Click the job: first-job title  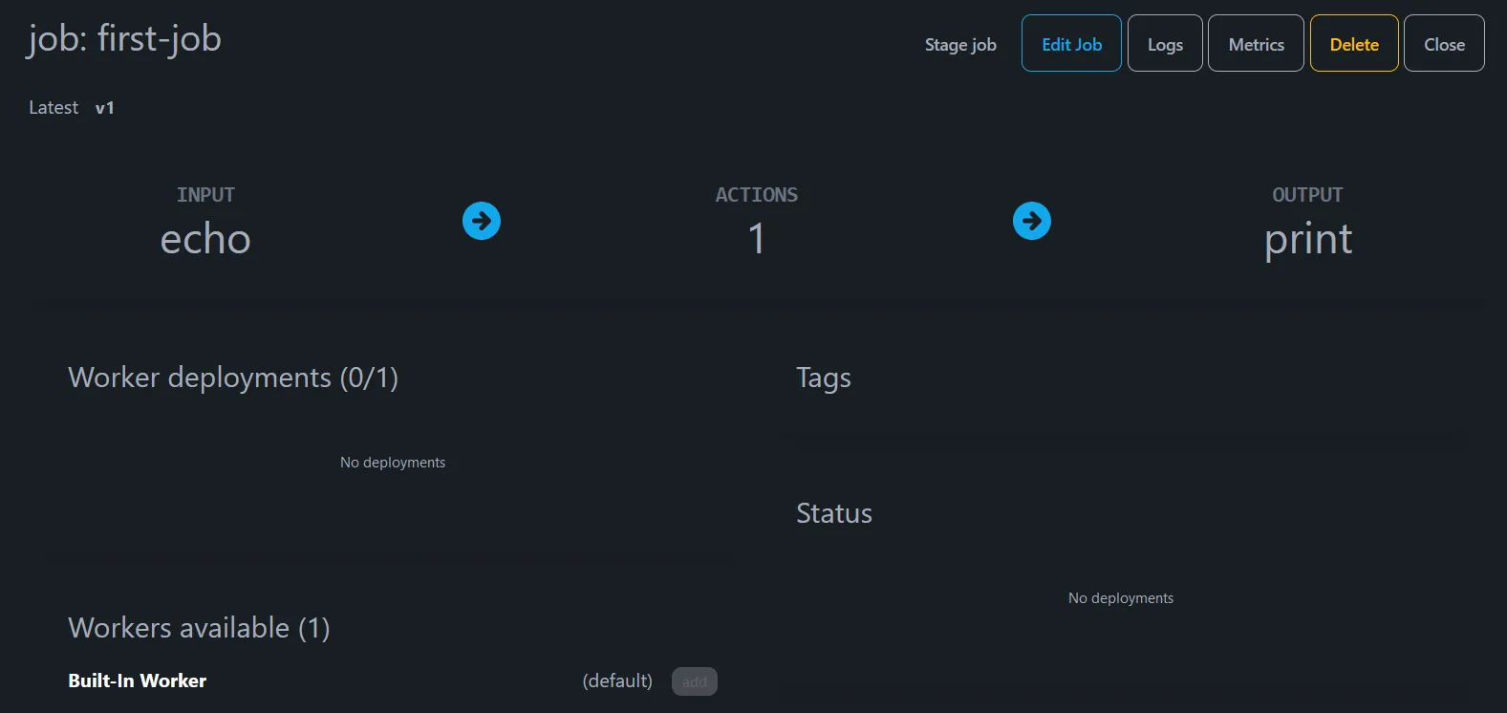tap(124, 39)
